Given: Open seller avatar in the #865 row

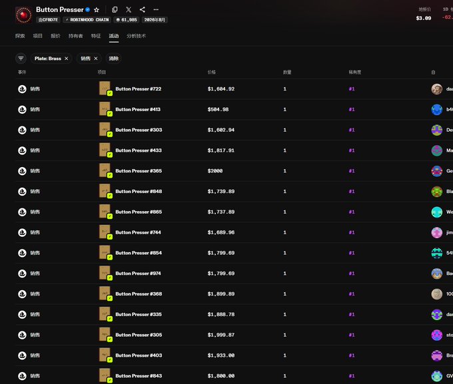Looking at the screenshot, I should click(437, 212).
